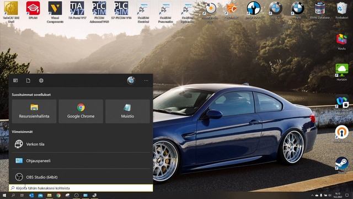Open OBS Studio from the taskbar
The image size is (353, 199).
[x=76, y=195]
